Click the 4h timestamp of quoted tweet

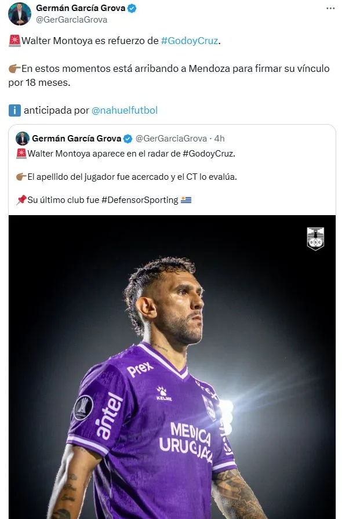219,139
